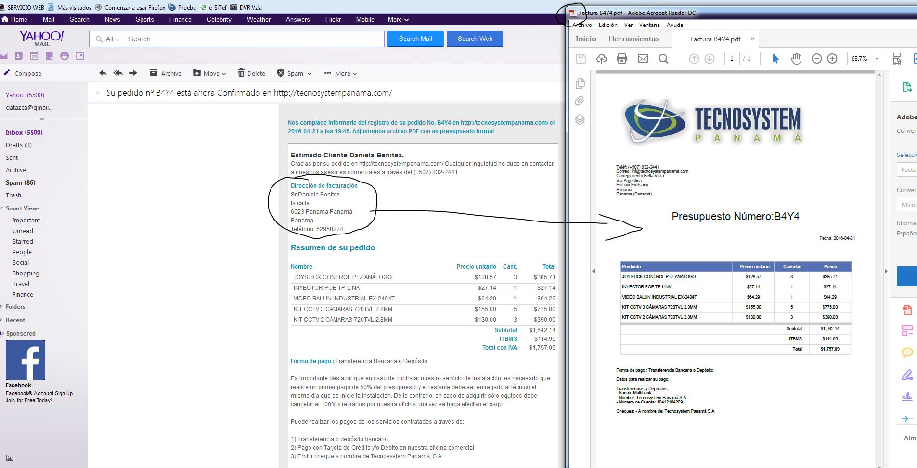The height and width of the screenshot is (468, 917).
Task: Open the Ventana menu in Acrobat Reader
Action: click(x=649, y=25)
